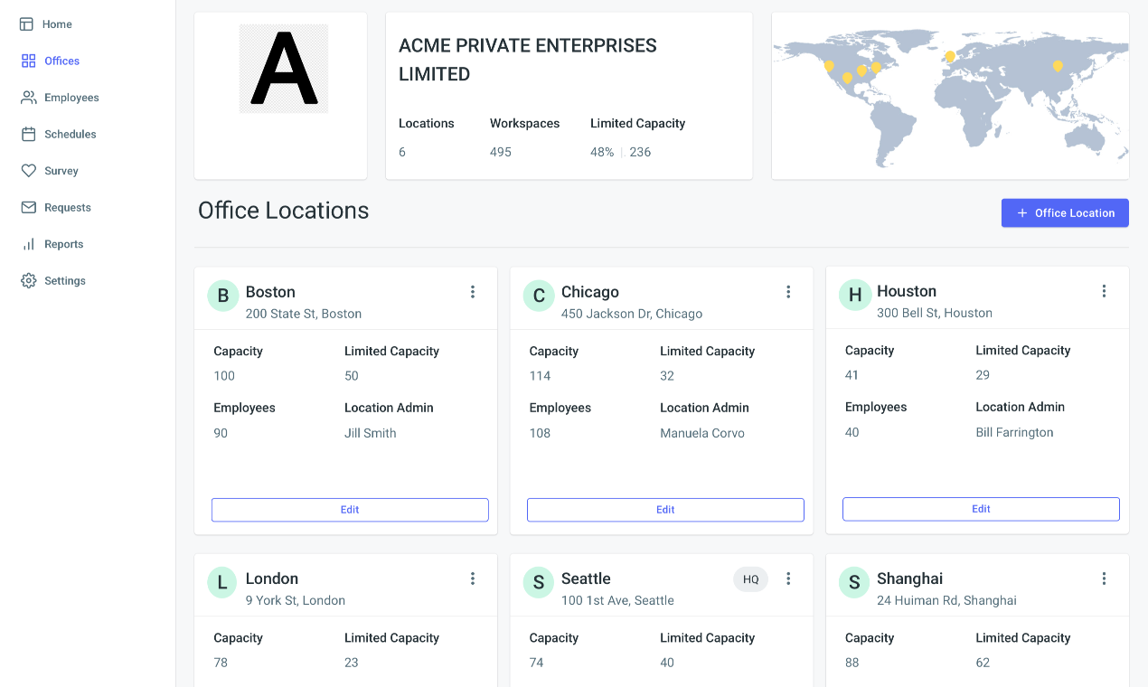Open Shanghai card's more options menu
This screenshot has width=1148, height=687.
(1104, 579)
